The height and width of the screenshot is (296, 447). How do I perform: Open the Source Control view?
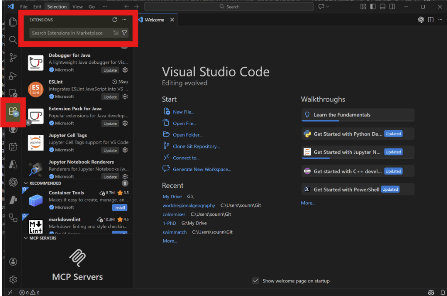(13, 58)
